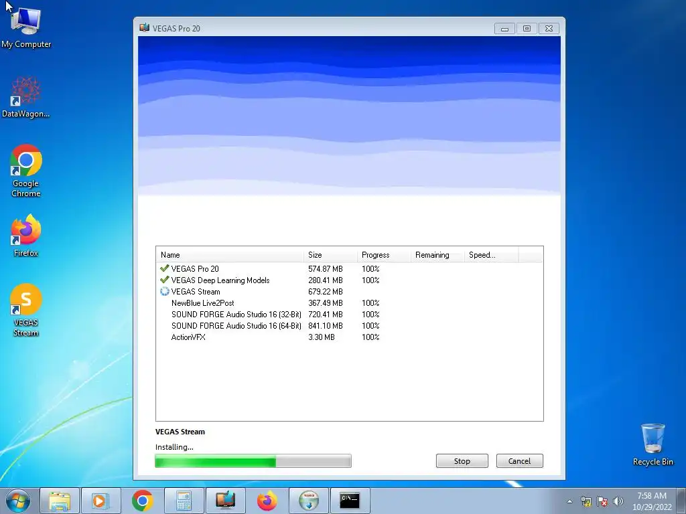Select the ActionVFX row
686x514 pixels.
[x=349, y=337]
